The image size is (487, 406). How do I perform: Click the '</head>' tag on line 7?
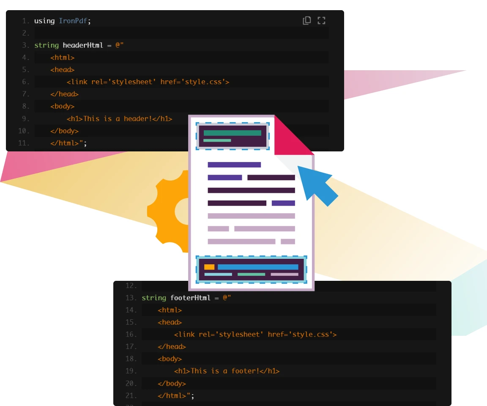tap(64, 94)
